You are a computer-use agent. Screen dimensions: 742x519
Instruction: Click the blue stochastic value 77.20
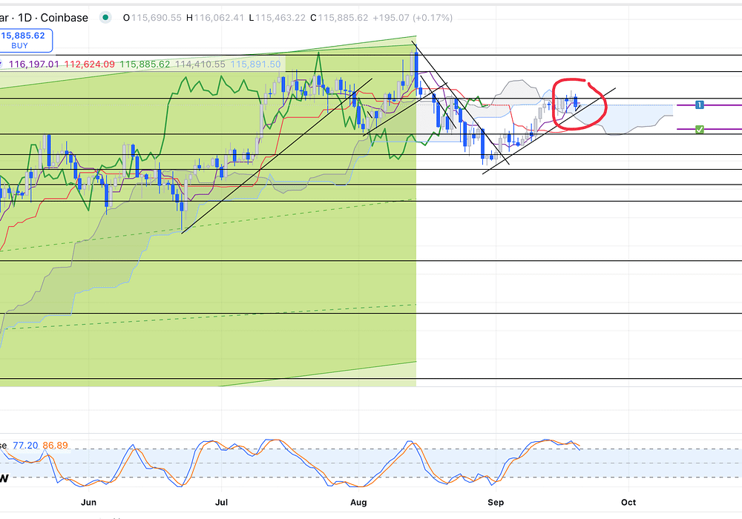point(25,446)
